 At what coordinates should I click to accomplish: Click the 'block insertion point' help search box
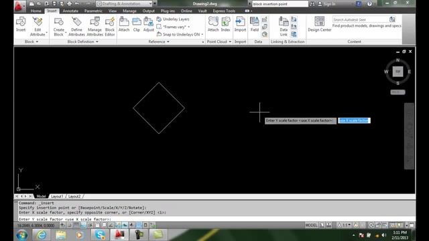[280, 4]
